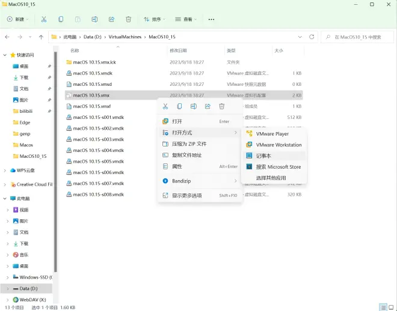
Task: Choose Open (打开) in the context menu
Action: pos(200,121)
